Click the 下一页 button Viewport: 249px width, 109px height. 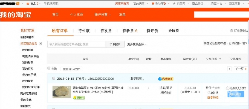[241, 69]
